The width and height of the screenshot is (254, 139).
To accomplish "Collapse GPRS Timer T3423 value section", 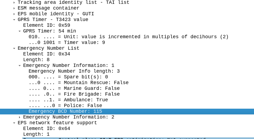I will pos(14,20).
